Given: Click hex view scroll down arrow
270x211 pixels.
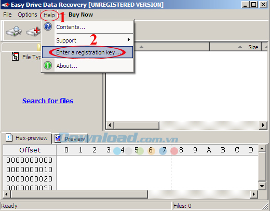Looking at the screenshot, I should (x=262, y=186).
